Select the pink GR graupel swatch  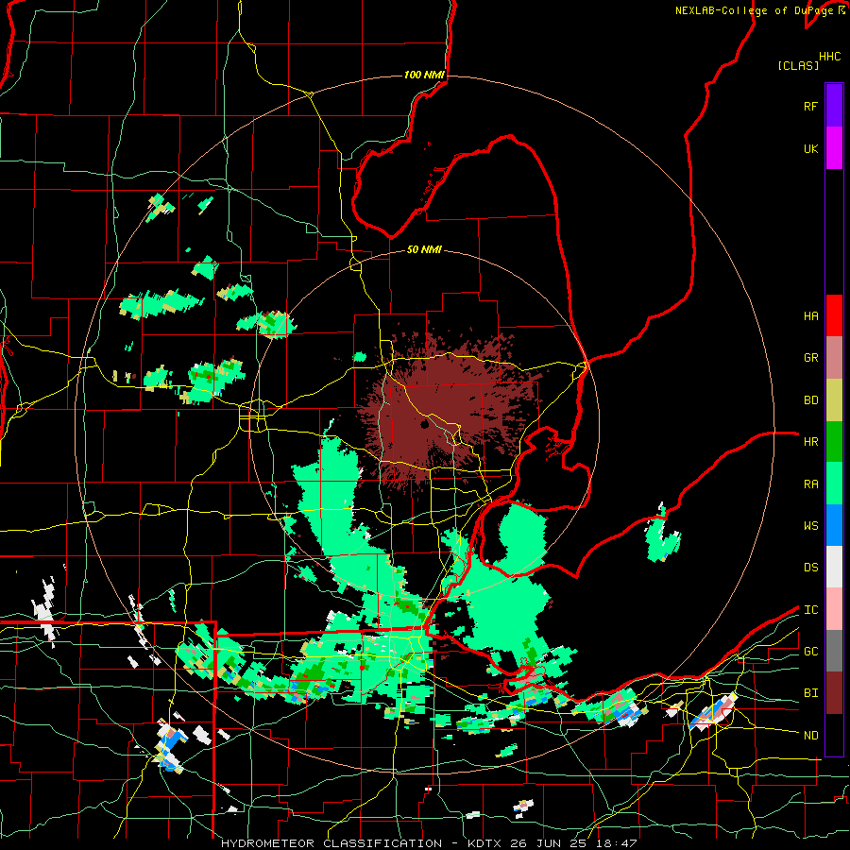pyautogui.click(x=834, y=358)
